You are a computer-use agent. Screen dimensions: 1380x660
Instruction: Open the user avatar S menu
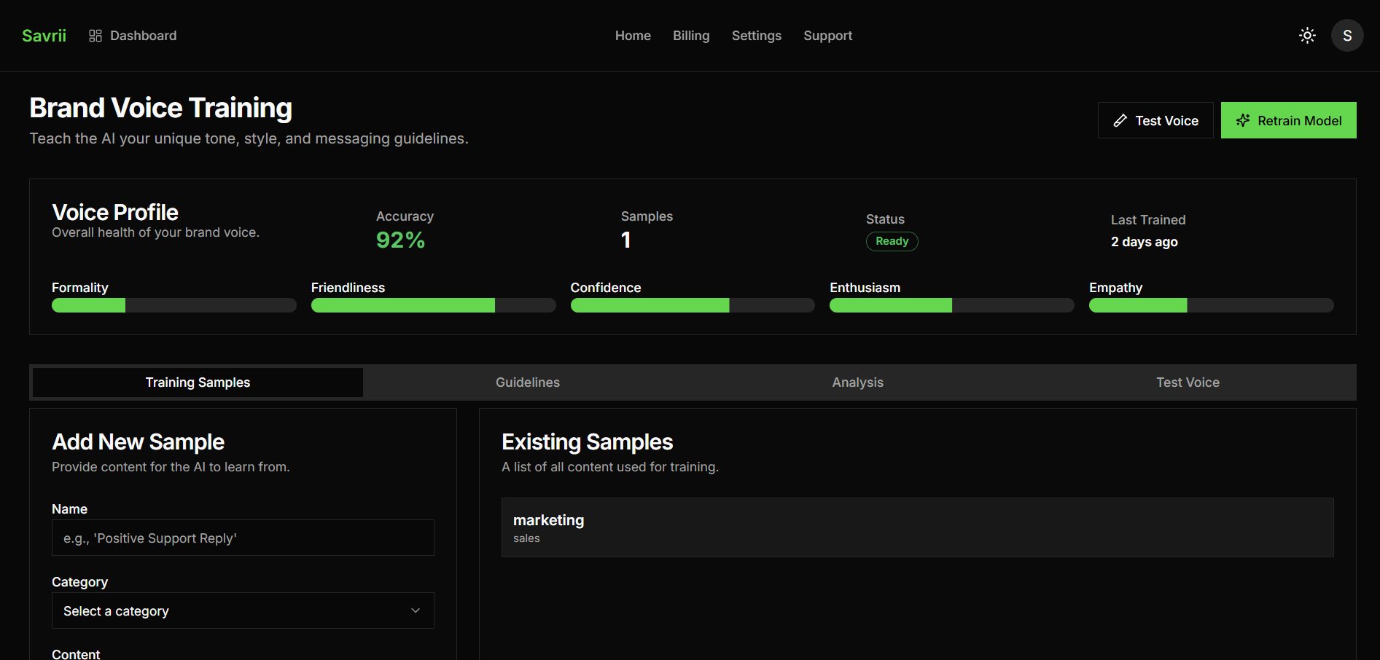pyautogui.click(x=1347, y=36)
